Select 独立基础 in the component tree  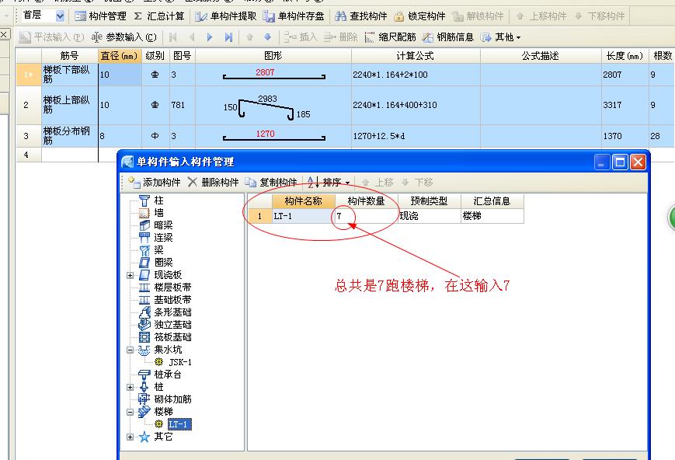point(172,325)
